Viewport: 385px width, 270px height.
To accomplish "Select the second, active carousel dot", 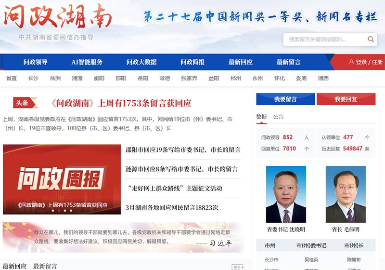I will [59, 211].
